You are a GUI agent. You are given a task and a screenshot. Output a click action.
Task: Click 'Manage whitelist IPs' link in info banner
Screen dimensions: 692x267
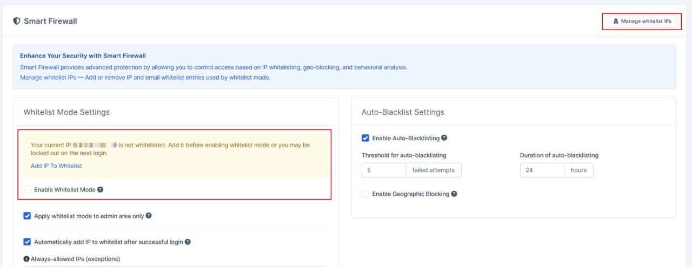(48, 78)
